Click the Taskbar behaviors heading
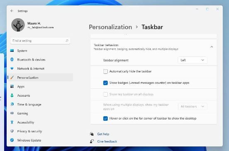The height and width of the screenshot is (151, 229). (x=106, y=45)
